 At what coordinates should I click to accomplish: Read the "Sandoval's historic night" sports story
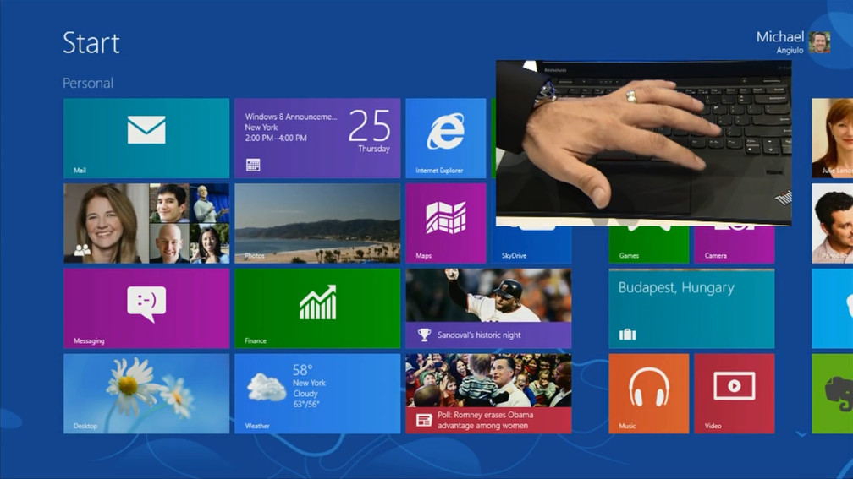488,308
